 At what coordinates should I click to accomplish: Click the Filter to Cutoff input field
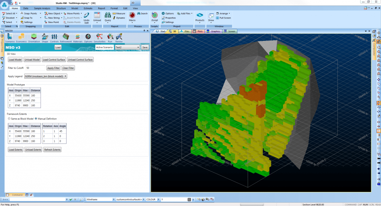(35, 68)
